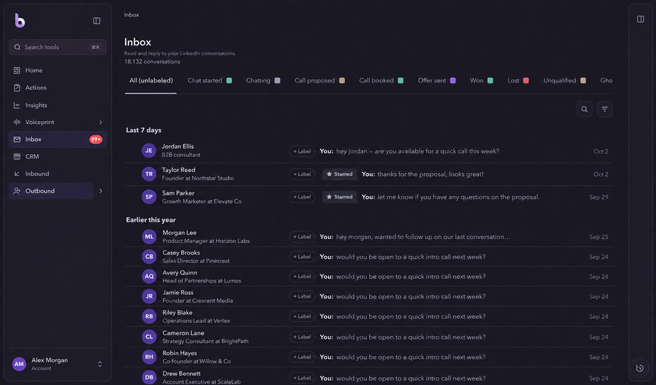Open Cameron Lane conversation row
The width and height of the screenshot is (656, 385).
pyautogui.click(x=368, y=337)
